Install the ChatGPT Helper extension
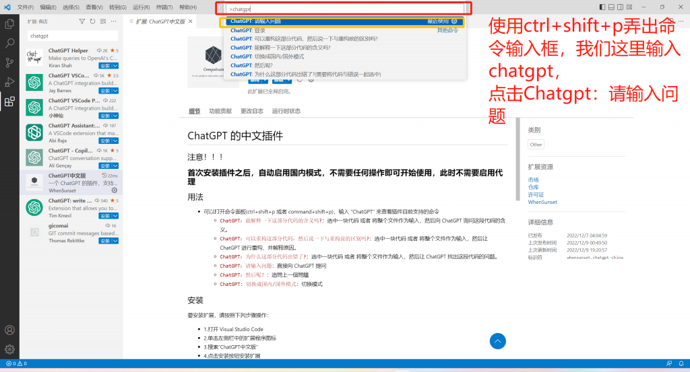690x372 pixels. (104, 66)
